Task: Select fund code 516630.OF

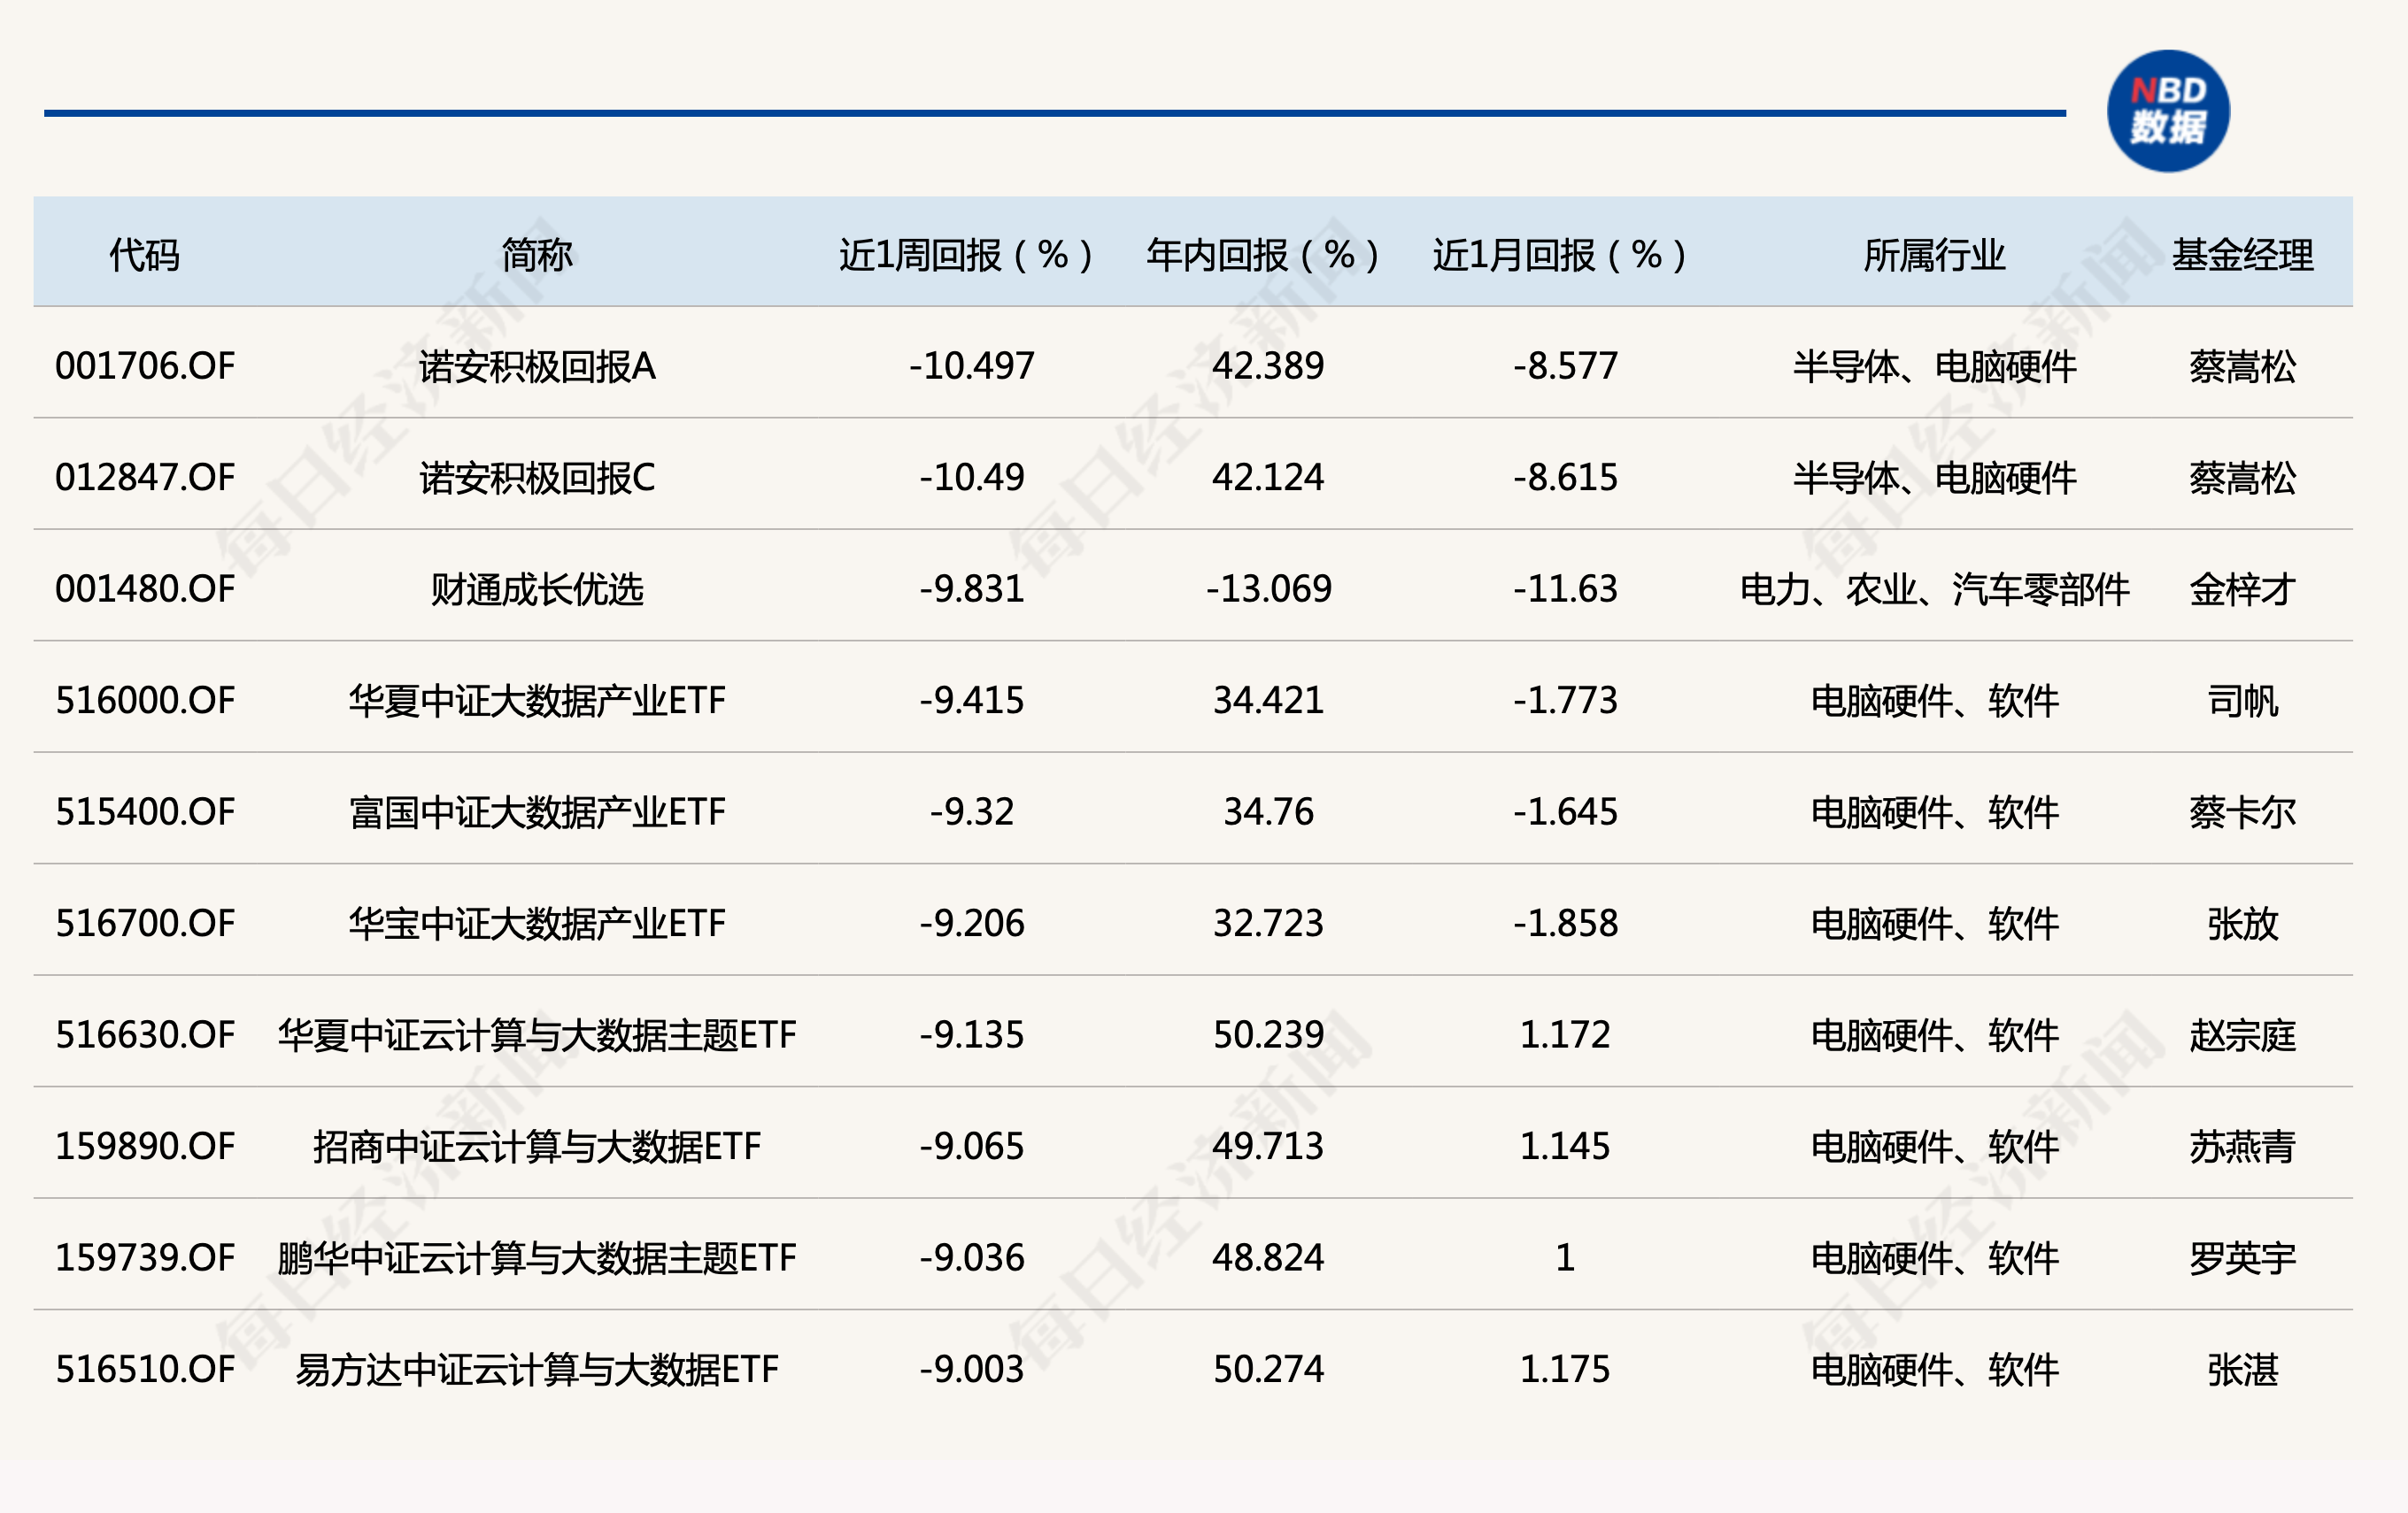Action: tap(145, 1034)
